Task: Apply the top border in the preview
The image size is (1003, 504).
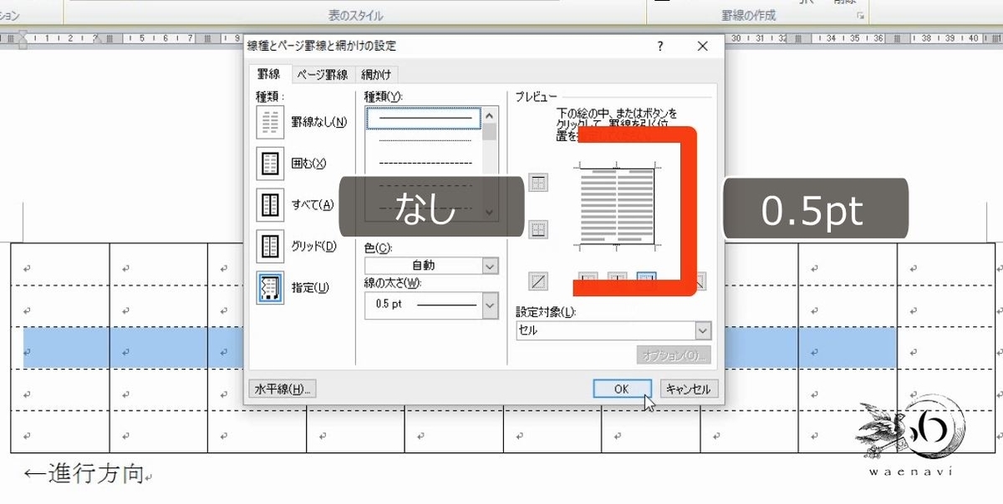Action: 537,182
